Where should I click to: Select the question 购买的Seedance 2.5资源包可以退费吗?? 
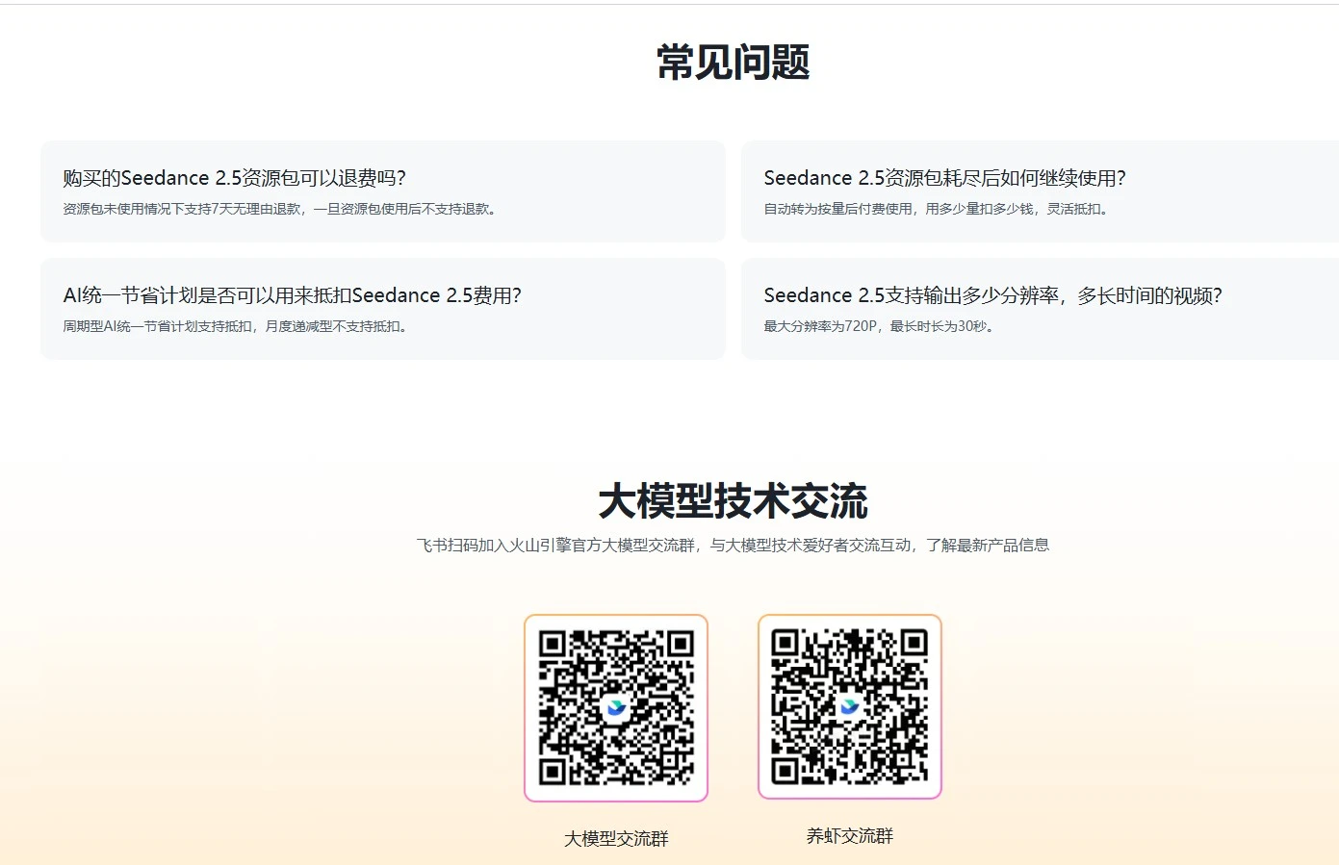point(235,178)
